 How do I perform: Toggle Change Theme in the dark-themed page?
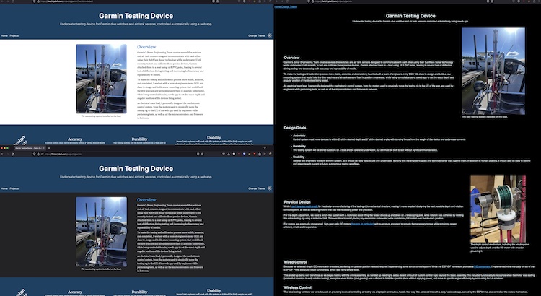(x=256, y=188)
